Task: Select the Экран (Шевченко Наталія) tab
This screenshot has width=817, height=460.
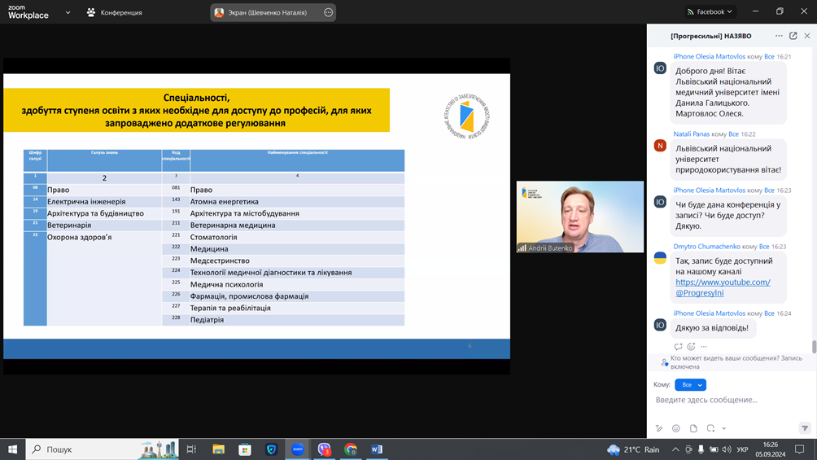Action: (x=266, y=12)
